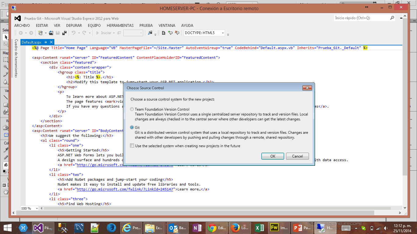Expand Cuadro de herramientas side panel

tap(16, 58)
